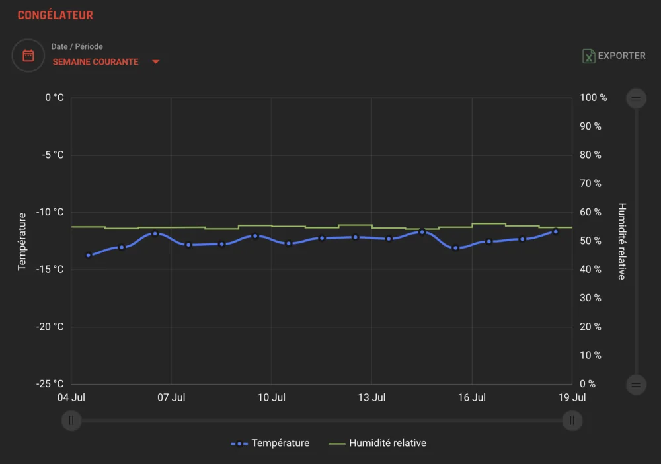Click the 0 °C axis label
Image resolution: width=661 pixels, height=464 pixels.
[54, 98]
